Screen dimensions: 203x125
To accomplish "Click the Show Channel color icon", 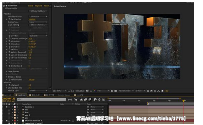I will point(95,91).
